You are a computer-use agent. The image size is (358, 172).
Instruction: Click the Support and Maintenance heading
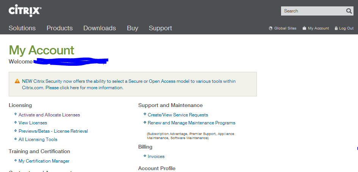[170, 105]
